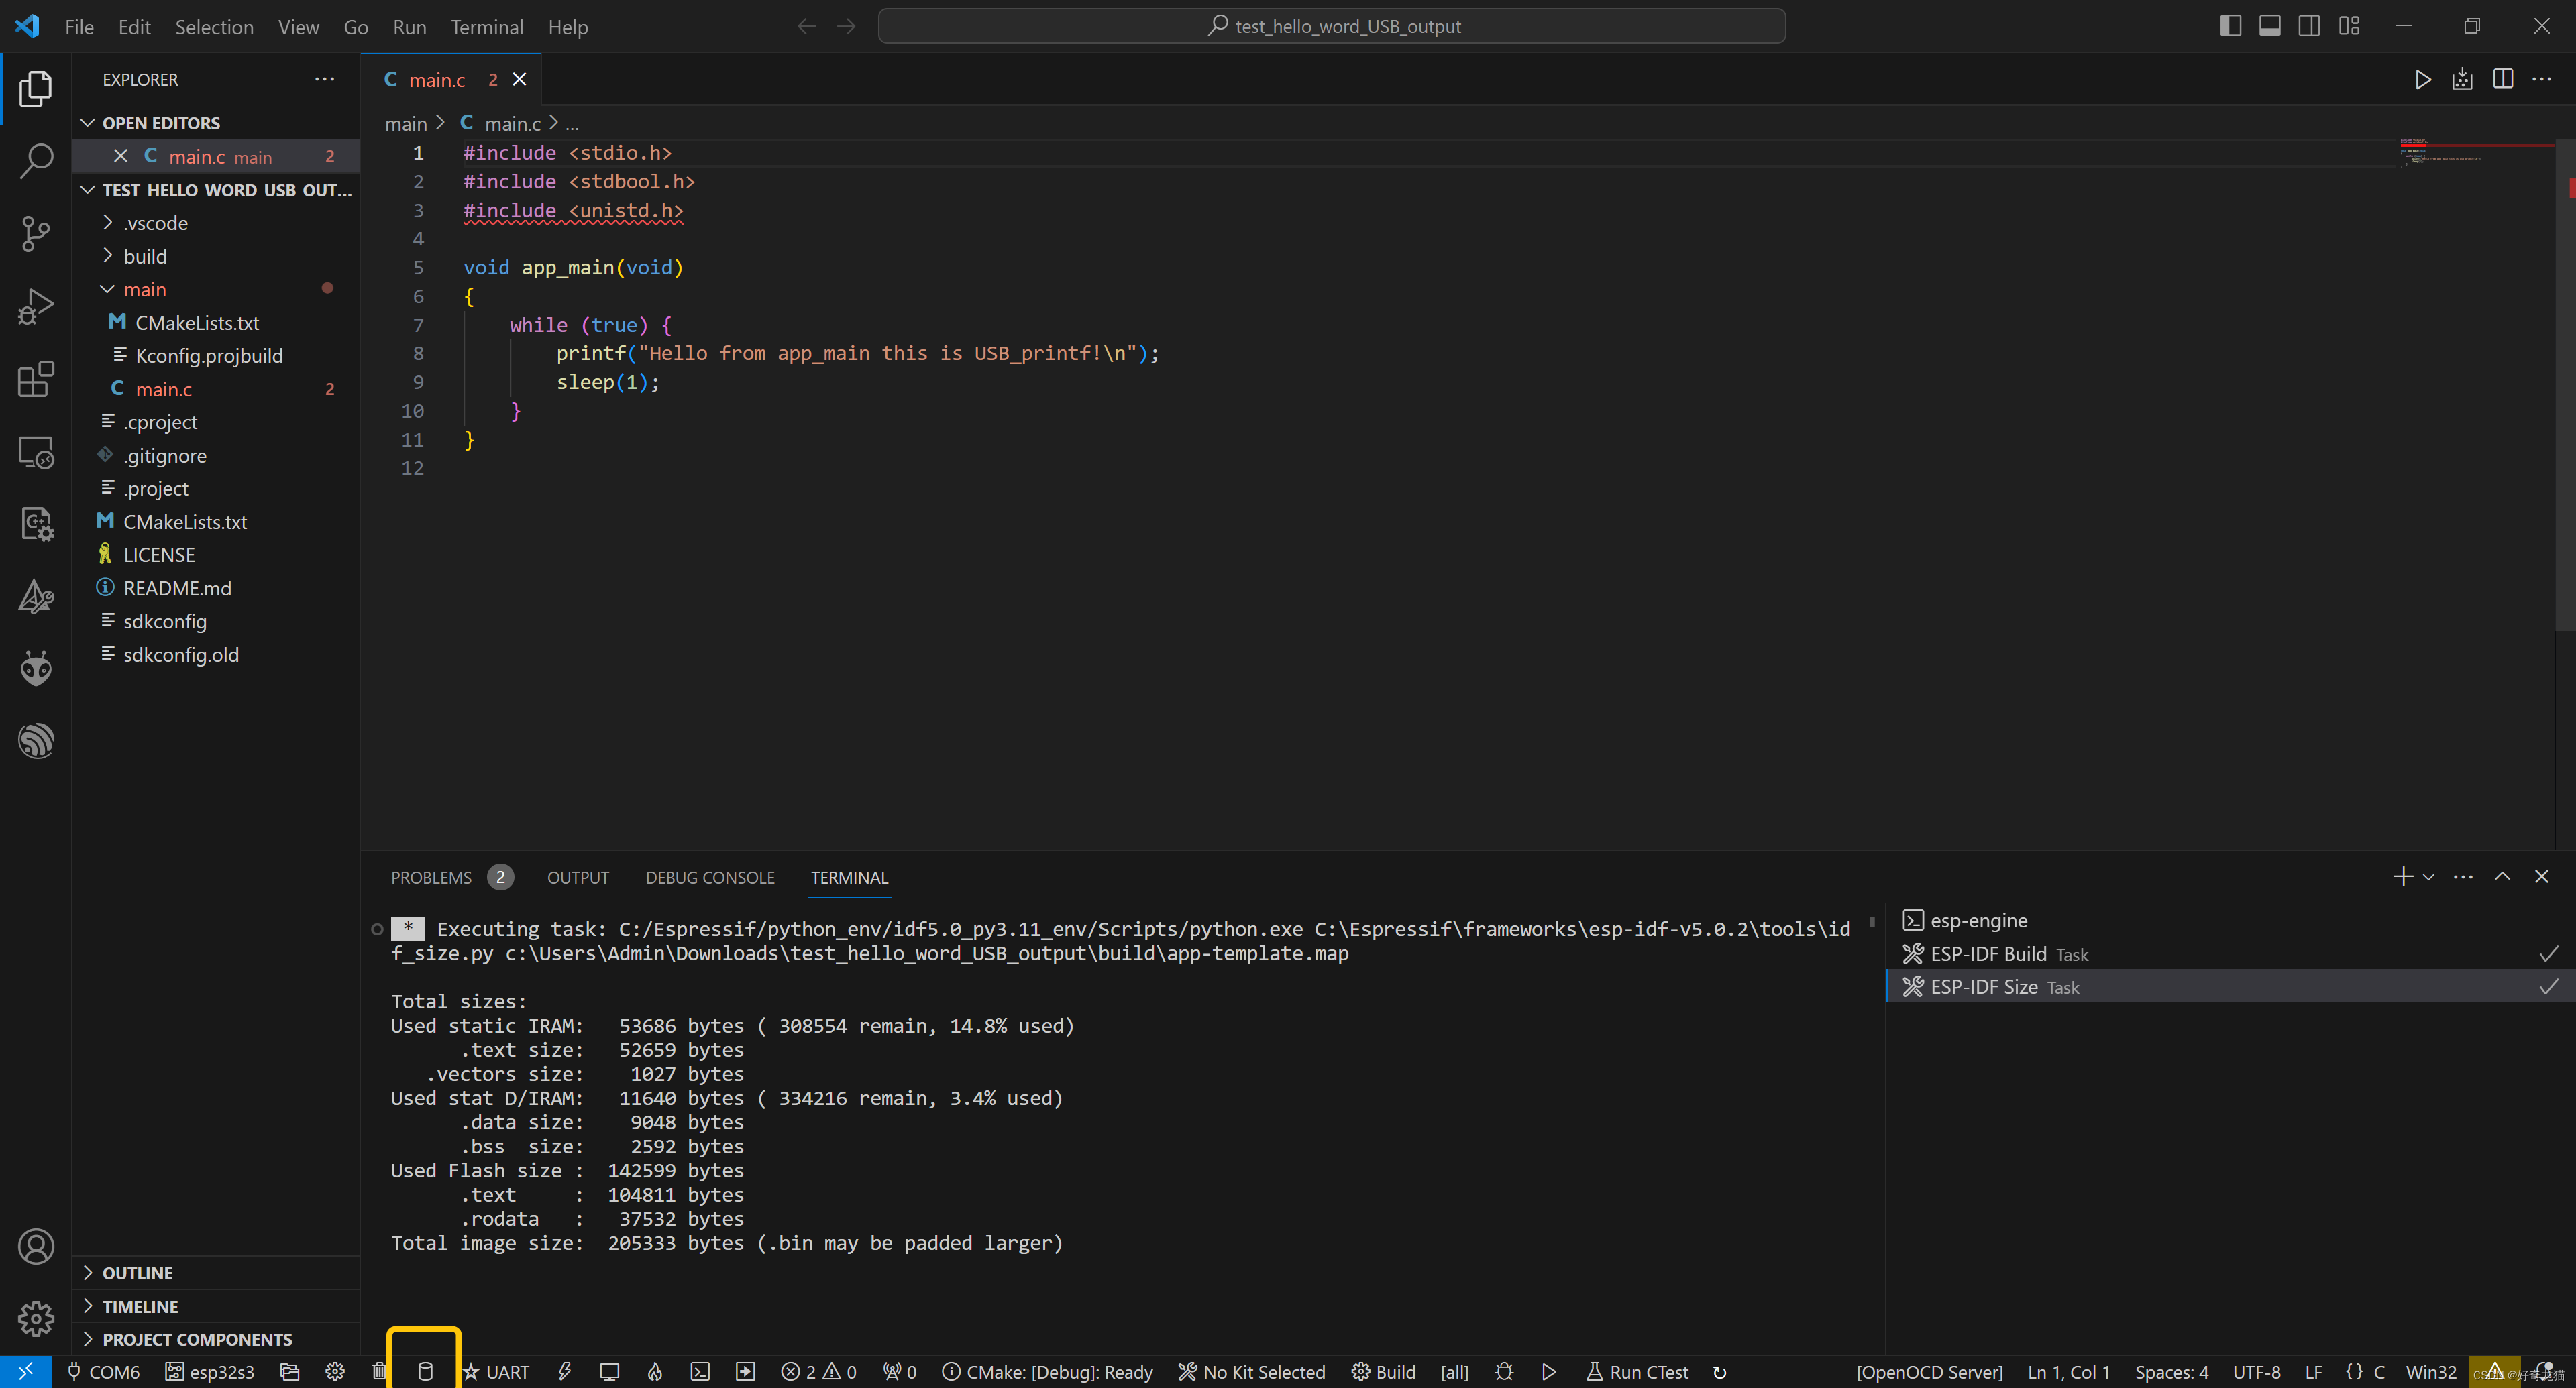Image resolution: width=2576 pixels, height=1388 pixels.
Task: Open README.md in explorer
Action: [x=216, y=587]
